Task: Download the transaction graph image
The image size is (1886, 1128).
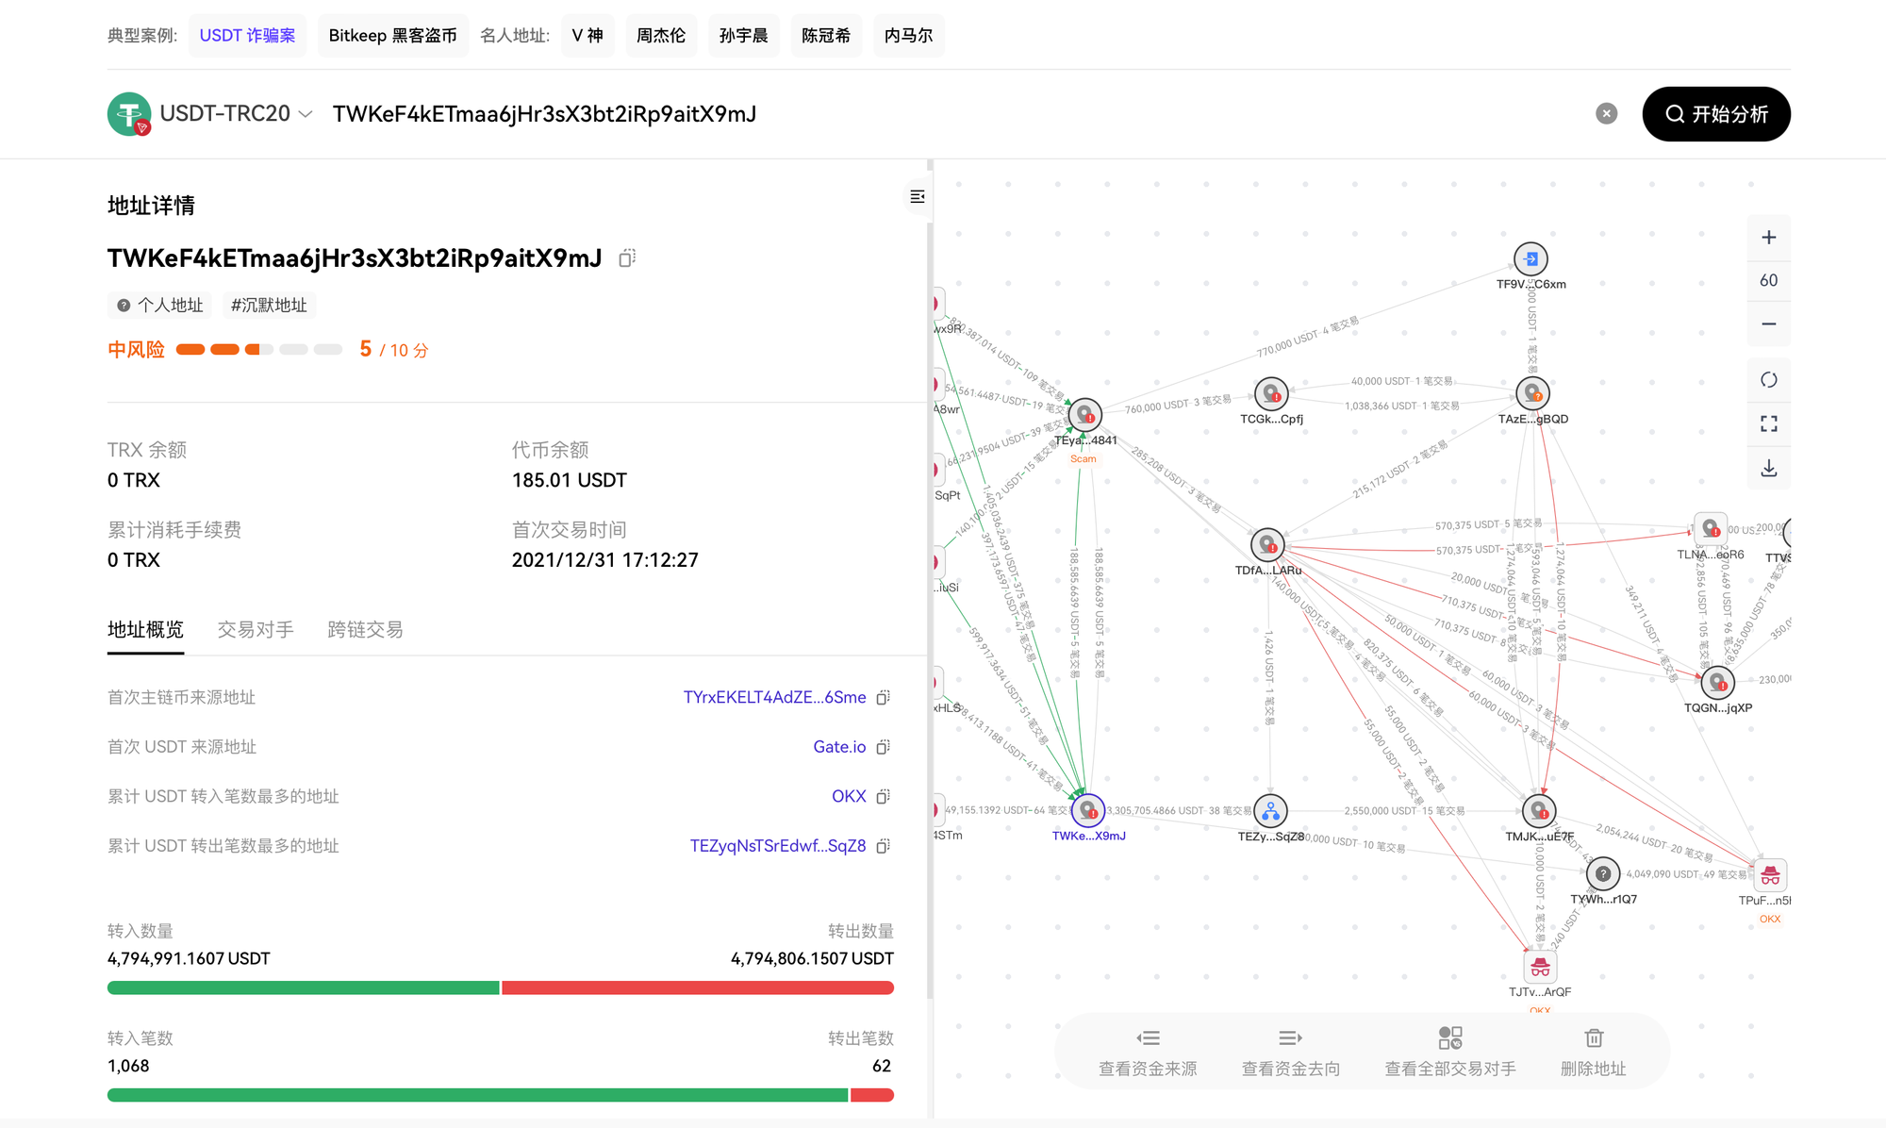Action: point(1768,468)
